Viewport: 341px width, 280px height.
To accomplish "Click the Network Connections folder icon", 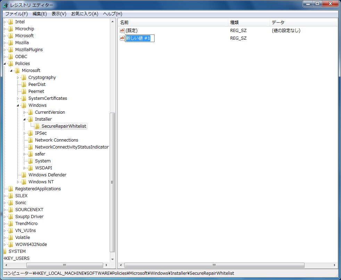I will [31, 140].
